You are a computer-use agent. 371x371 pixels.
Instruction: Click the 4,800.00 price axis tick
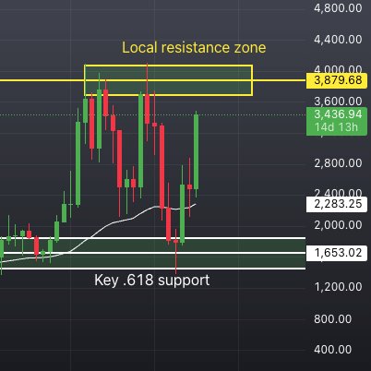338,8
